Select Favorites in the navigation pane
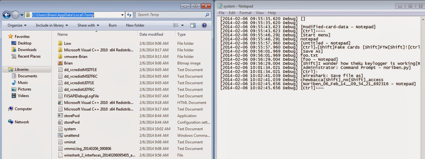Screen dimensions: 425x159 pos(22,37)
